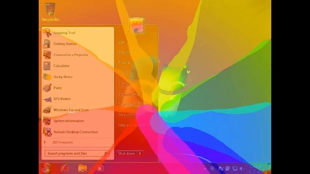
Task: Launch Calculator via its icon
Action: [x=47, y=66]
